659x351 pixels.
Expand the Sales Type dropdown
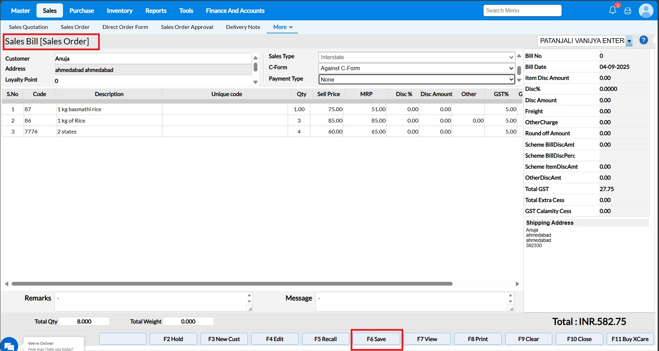click(x=416, y=57)
